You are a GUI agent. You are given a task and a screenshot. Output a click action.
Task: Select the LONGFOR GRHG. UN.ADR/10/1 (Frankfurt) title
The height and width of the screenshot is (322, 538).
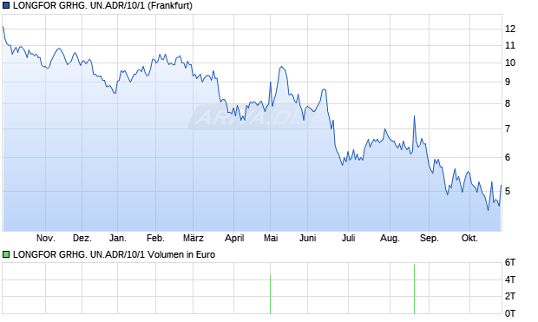[x=102, y=5]
